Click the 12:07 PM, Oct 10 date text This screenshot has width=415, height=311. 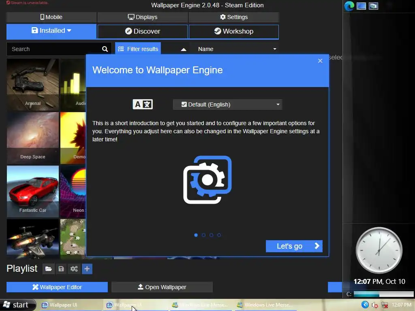point(379,282)
